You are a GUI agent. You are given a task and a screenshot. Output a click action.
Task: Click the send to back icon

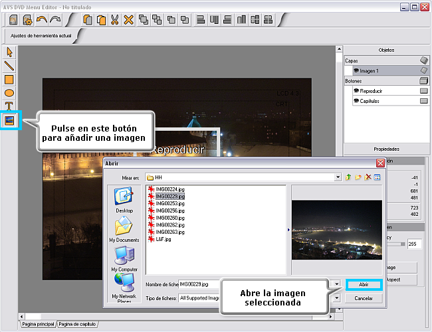click(x=157, y=20)
